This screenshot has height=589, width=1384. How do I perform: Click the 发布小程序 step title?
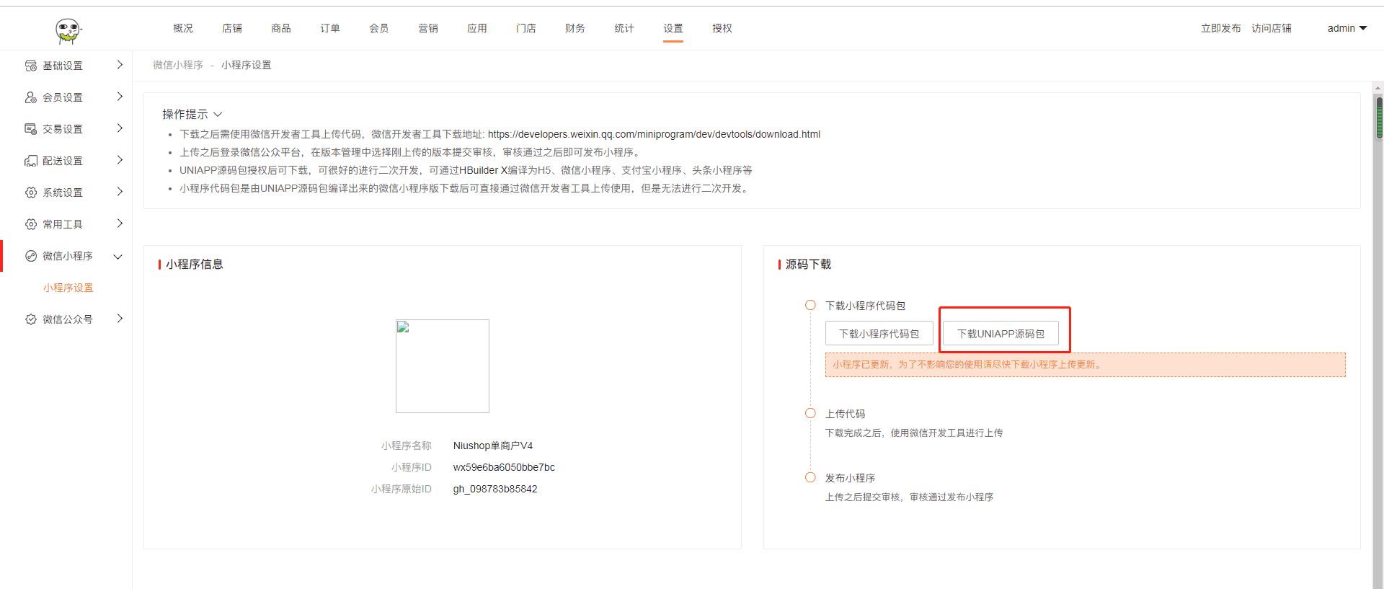pos(850,478)
